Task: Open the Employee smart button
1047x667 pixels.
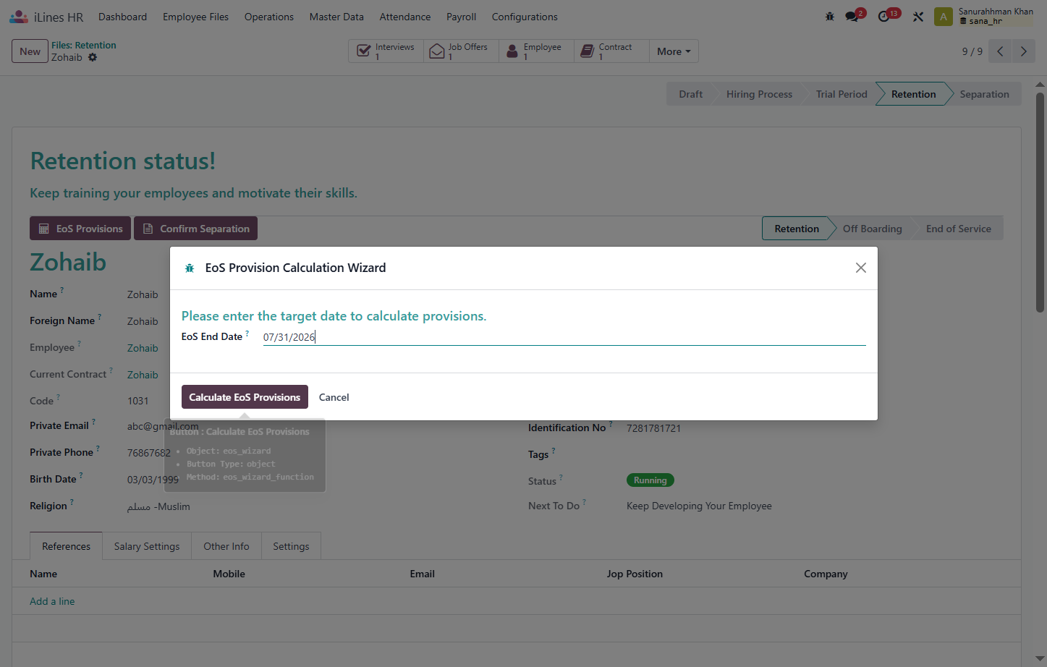Action: (x=536, y=51)
